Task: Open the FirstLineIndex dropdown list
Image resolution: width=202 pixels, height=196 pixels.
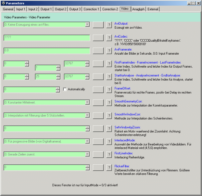Action: pos(87,154)
